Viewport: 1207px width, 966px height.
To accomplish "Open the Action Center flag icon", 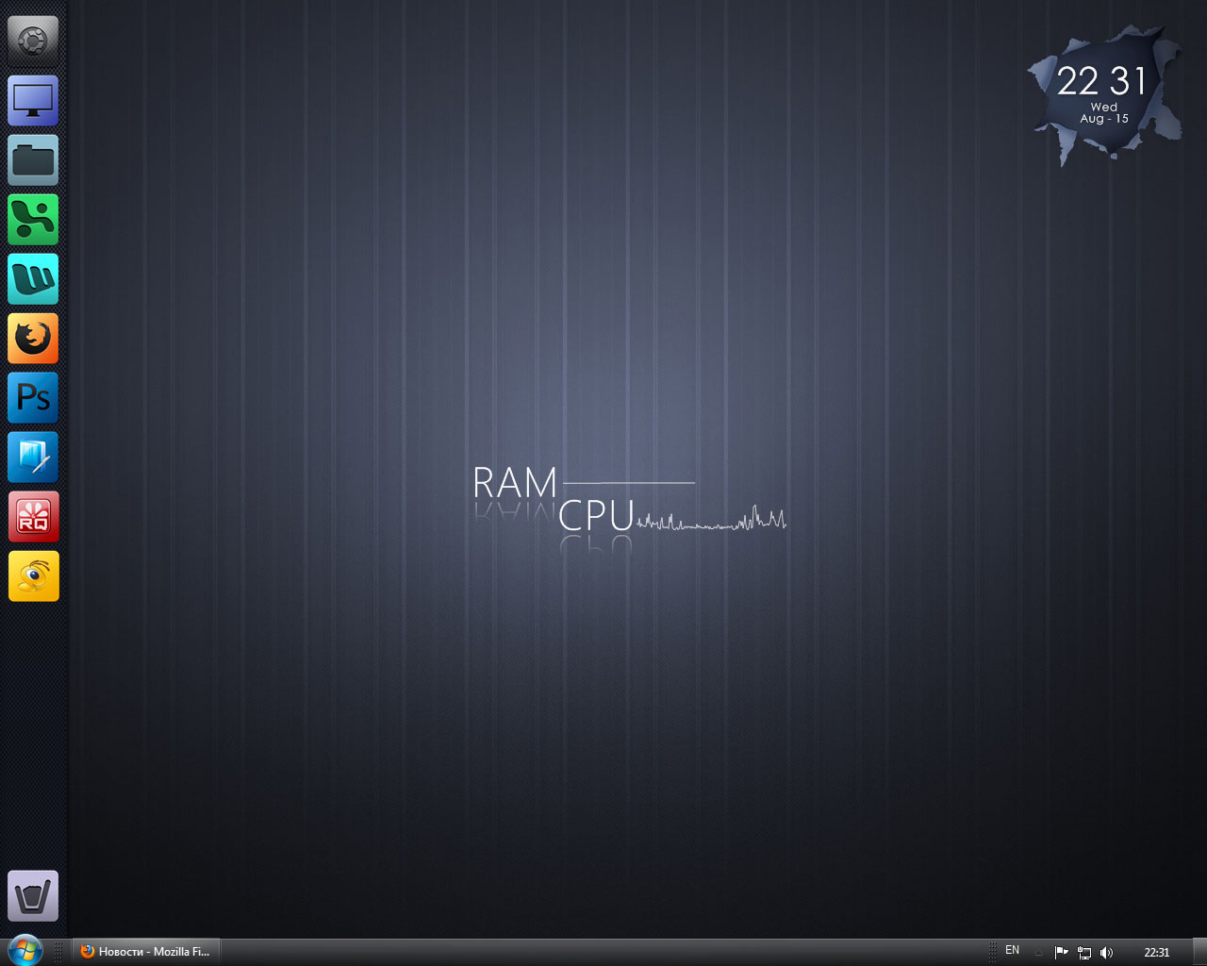I will tap(1061, 953).
